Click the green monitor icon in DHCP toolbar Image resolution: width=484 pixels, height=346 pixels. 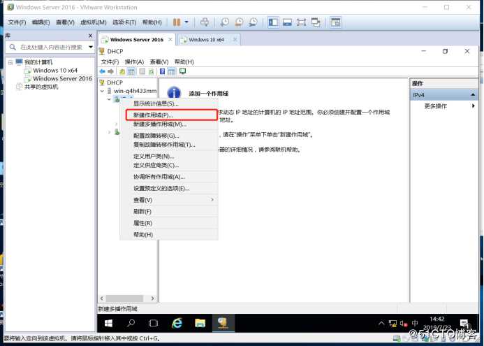(x=183, y=72)
